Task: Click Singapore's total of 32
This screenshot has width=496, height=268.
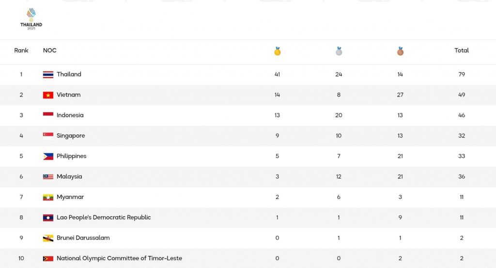Action: [462, 136]
